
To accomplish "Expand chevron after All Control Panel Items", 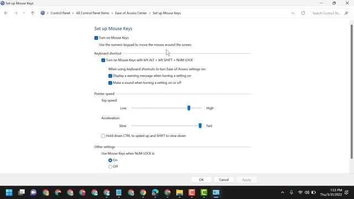I will (x=112, y=13).
